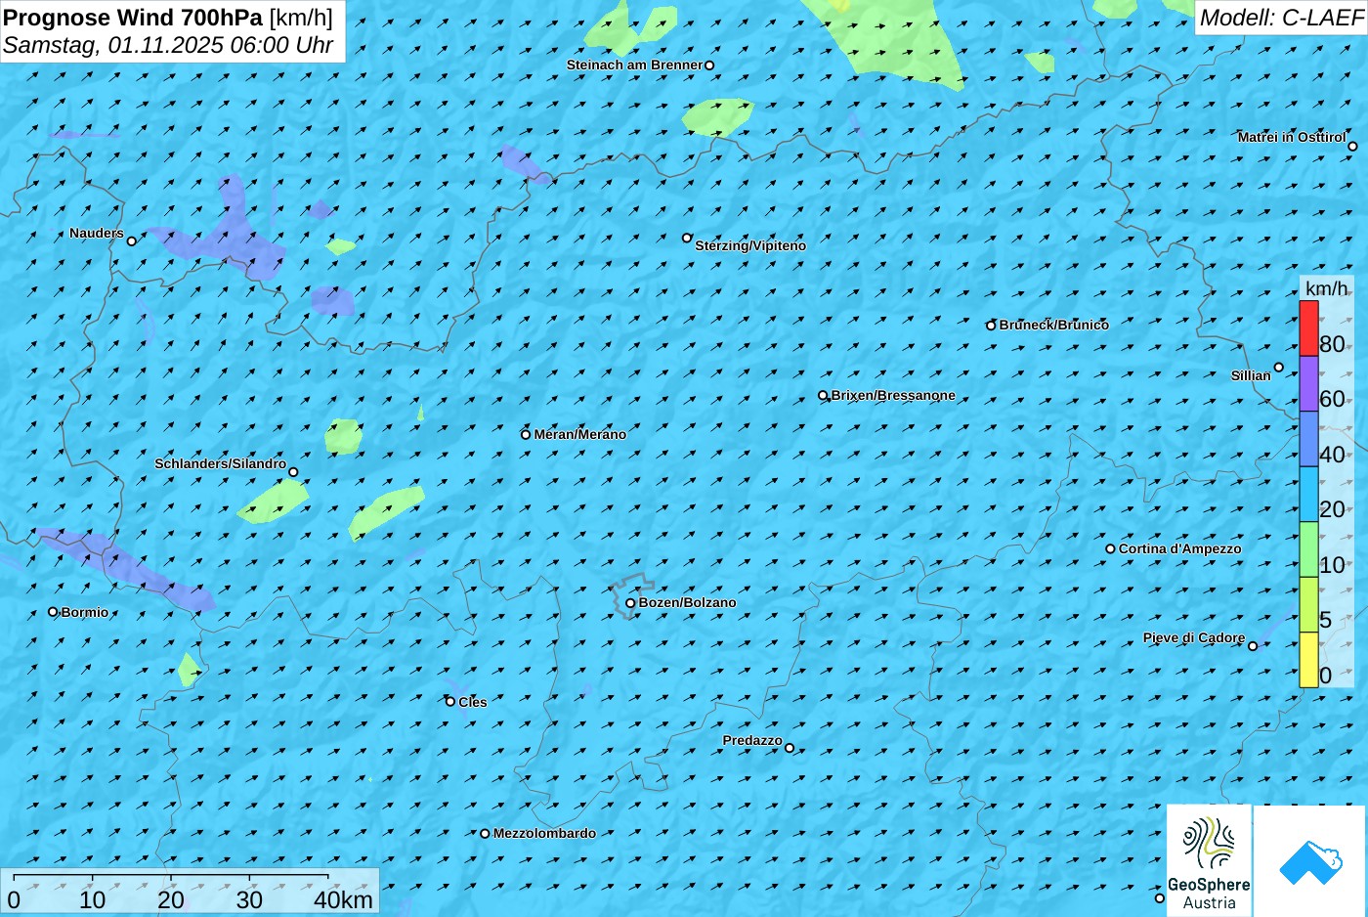Viewport: 1368px width, 917px height.
Task: Click the light blue 20 km/h legend color
Action: point(1308,495)
